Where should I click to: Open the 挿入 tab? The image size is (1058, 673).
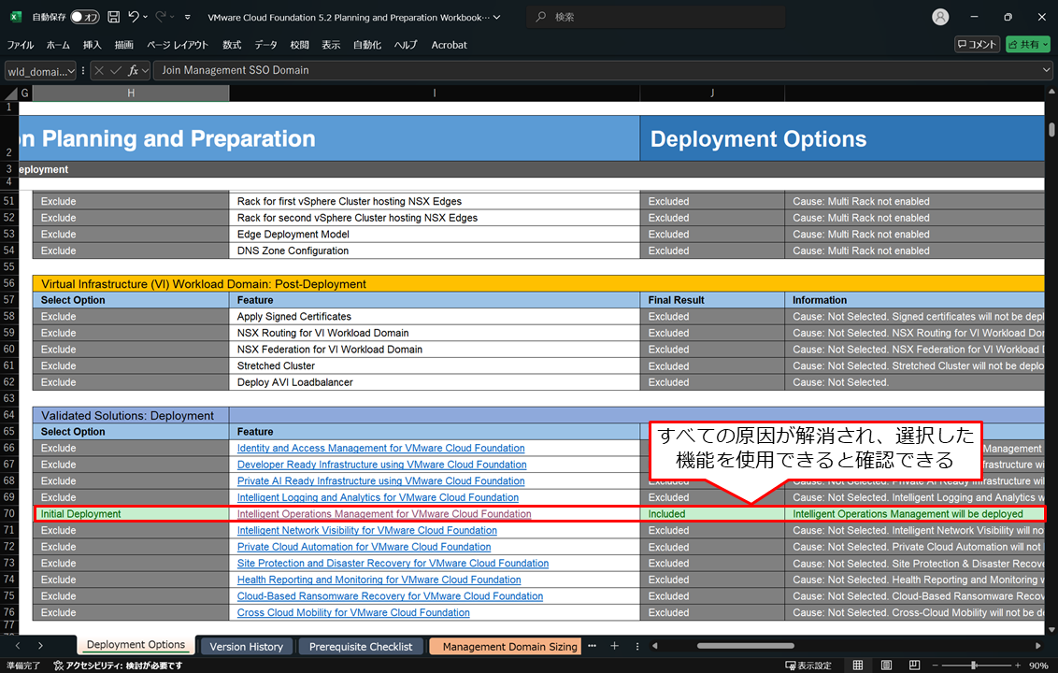click(92, 45)
